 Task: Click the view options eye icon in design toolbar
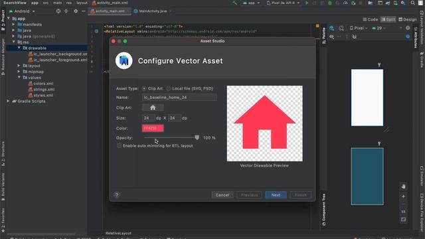tap(331, 37)
